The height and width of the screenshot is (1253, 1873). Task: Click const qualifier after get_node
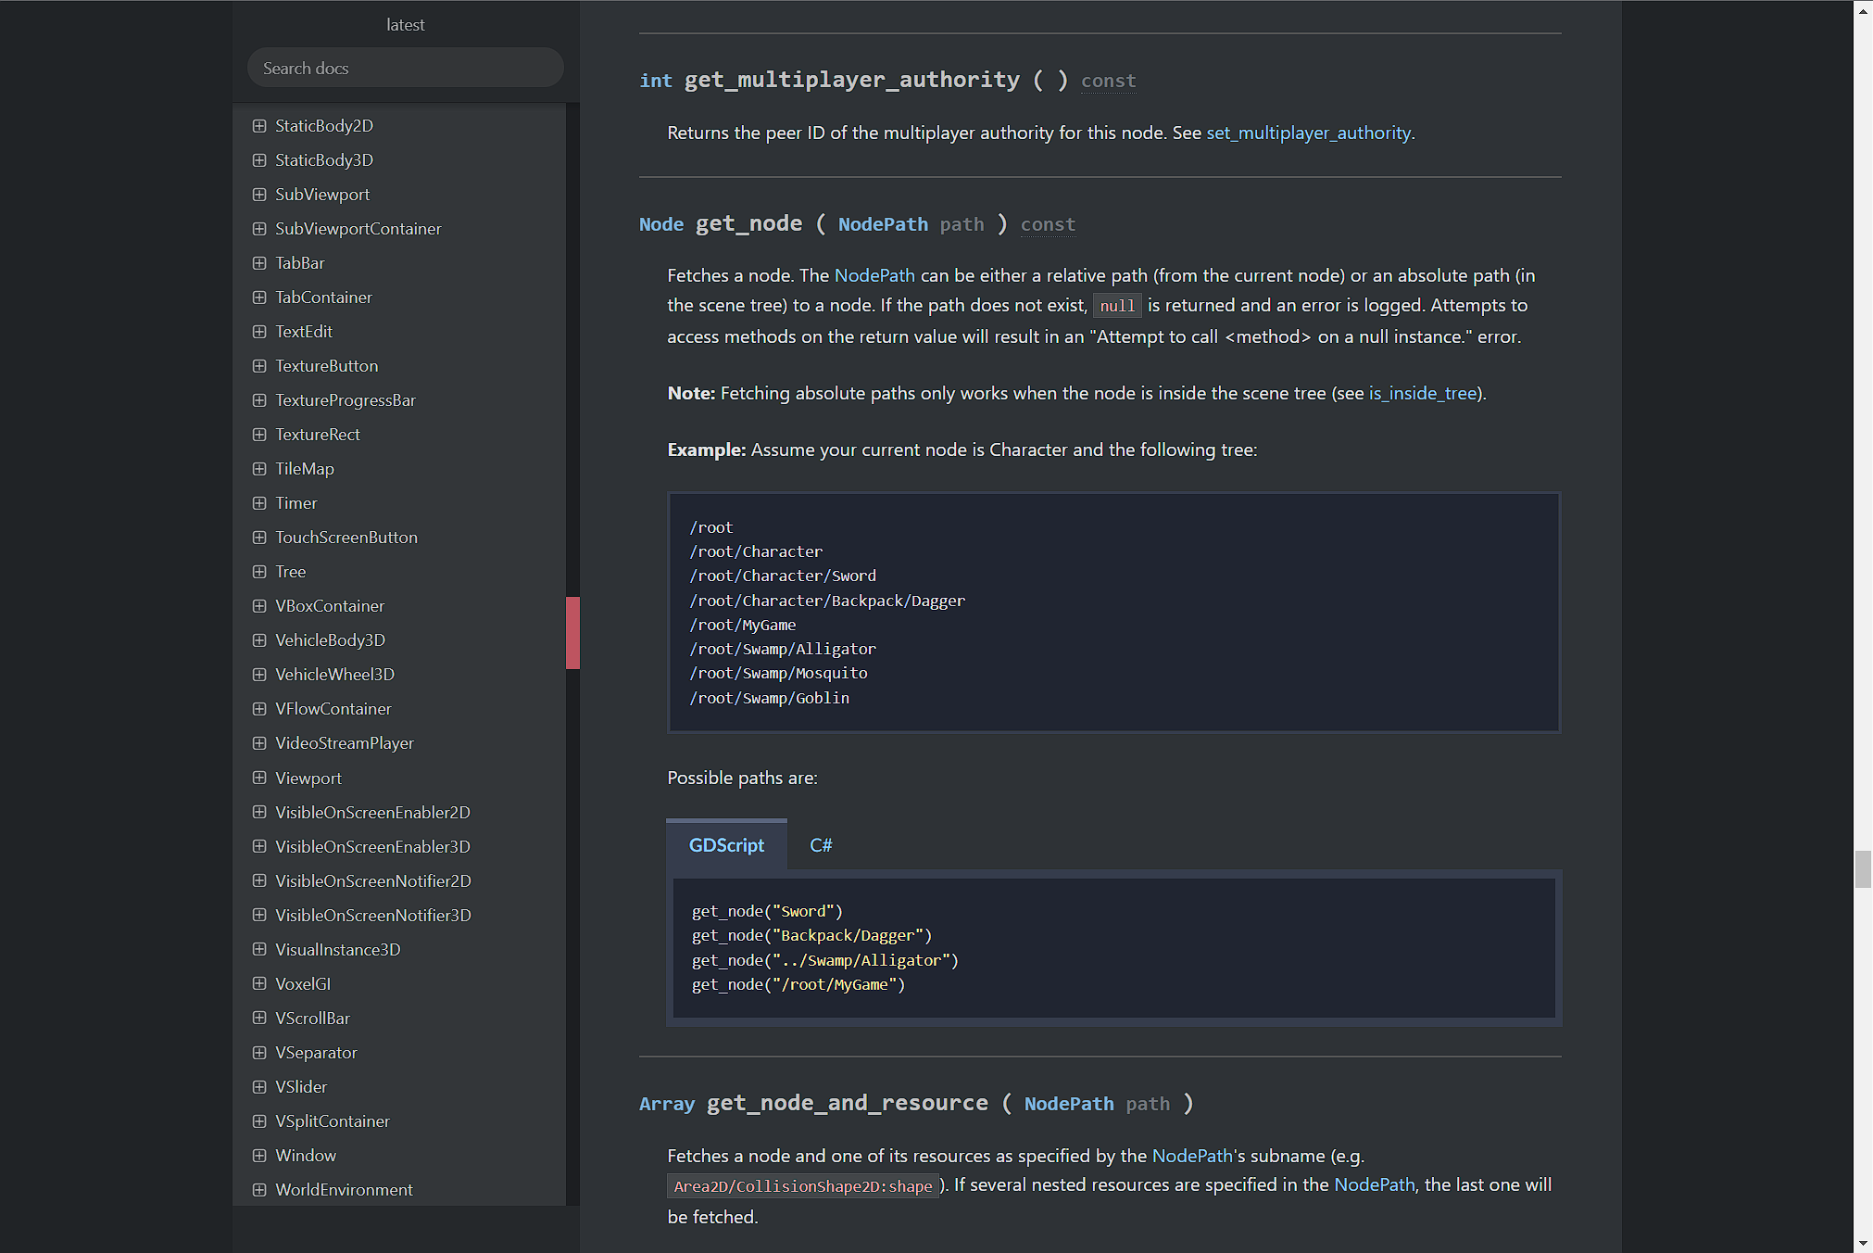(x=1048, y=224)
